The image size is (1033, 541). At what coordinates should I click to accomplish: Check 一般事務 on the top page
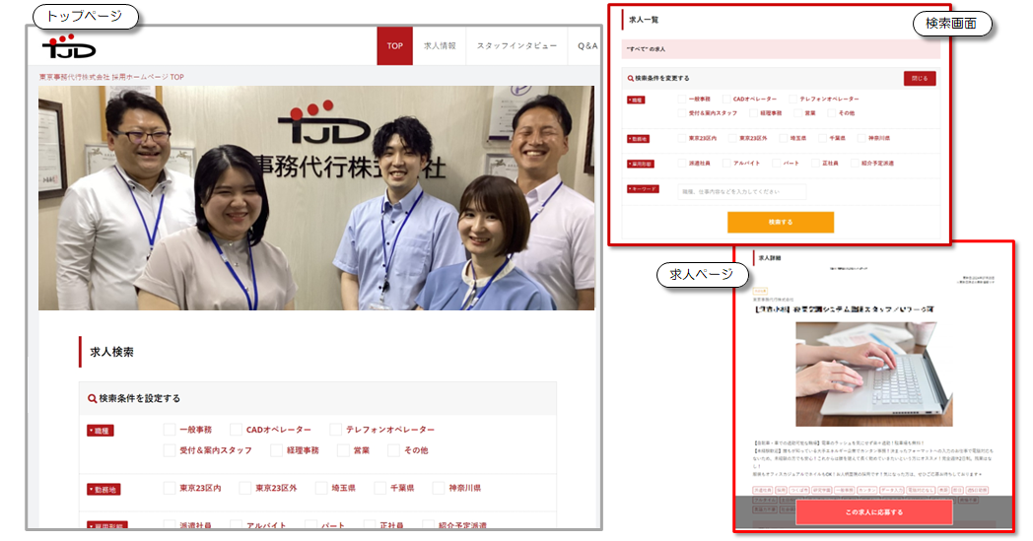[x=170, y=430]
